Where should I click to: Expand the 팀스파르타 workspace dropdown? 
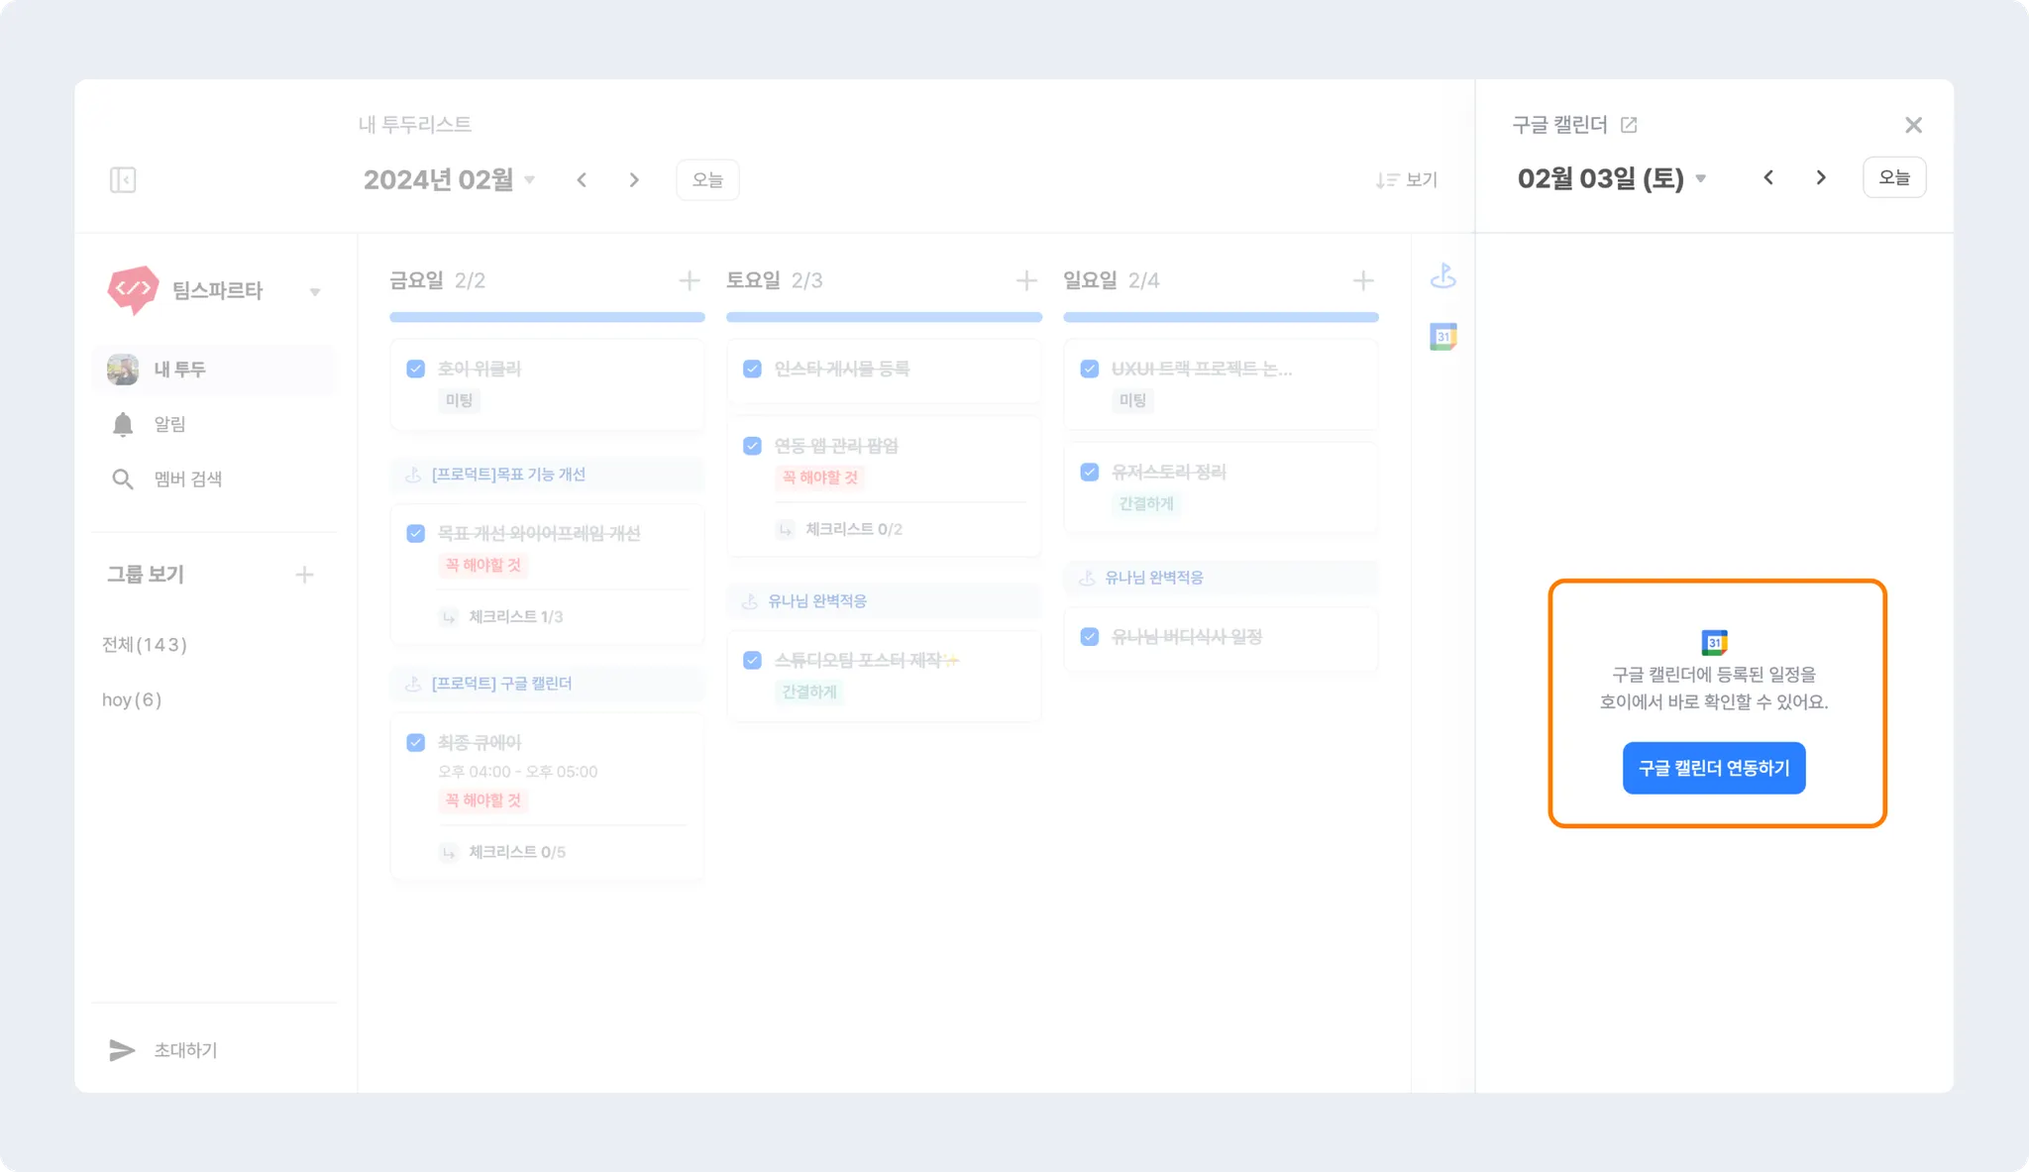tap(315, 291)
